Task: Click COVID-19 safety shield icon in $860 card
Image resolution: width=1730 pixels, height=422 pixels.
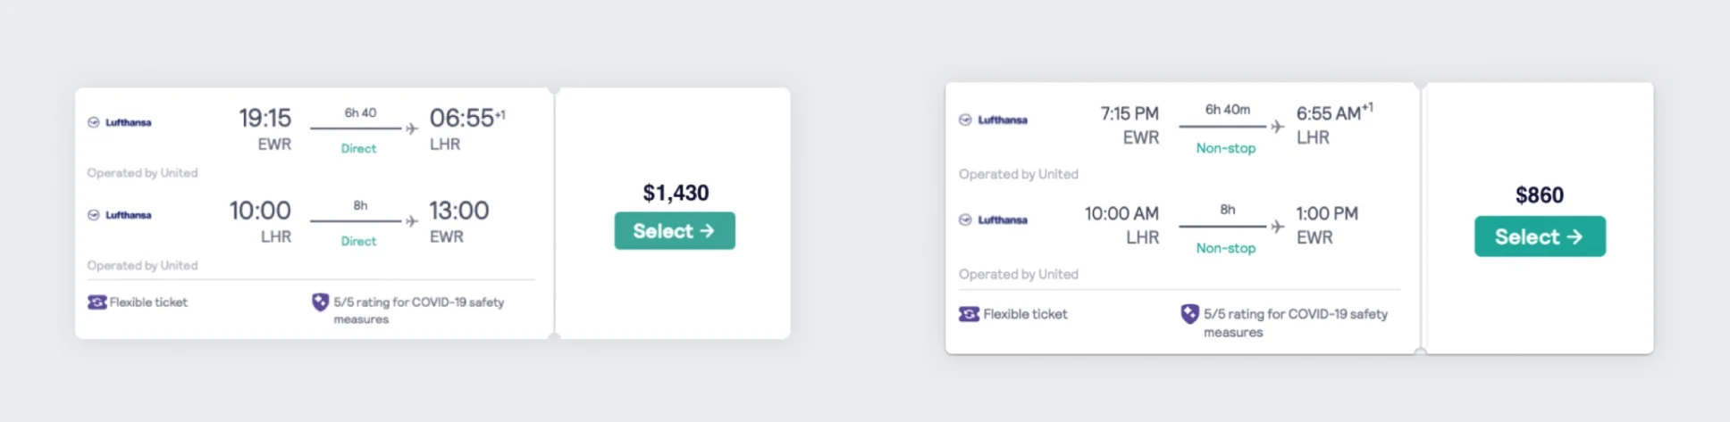Action: [x=1189, y=314]
